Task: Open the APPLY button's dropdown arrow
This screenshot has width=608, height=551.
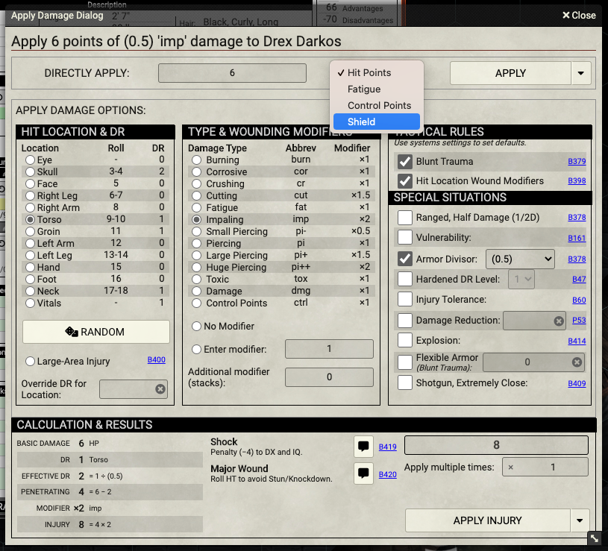Action: point(580,73)
